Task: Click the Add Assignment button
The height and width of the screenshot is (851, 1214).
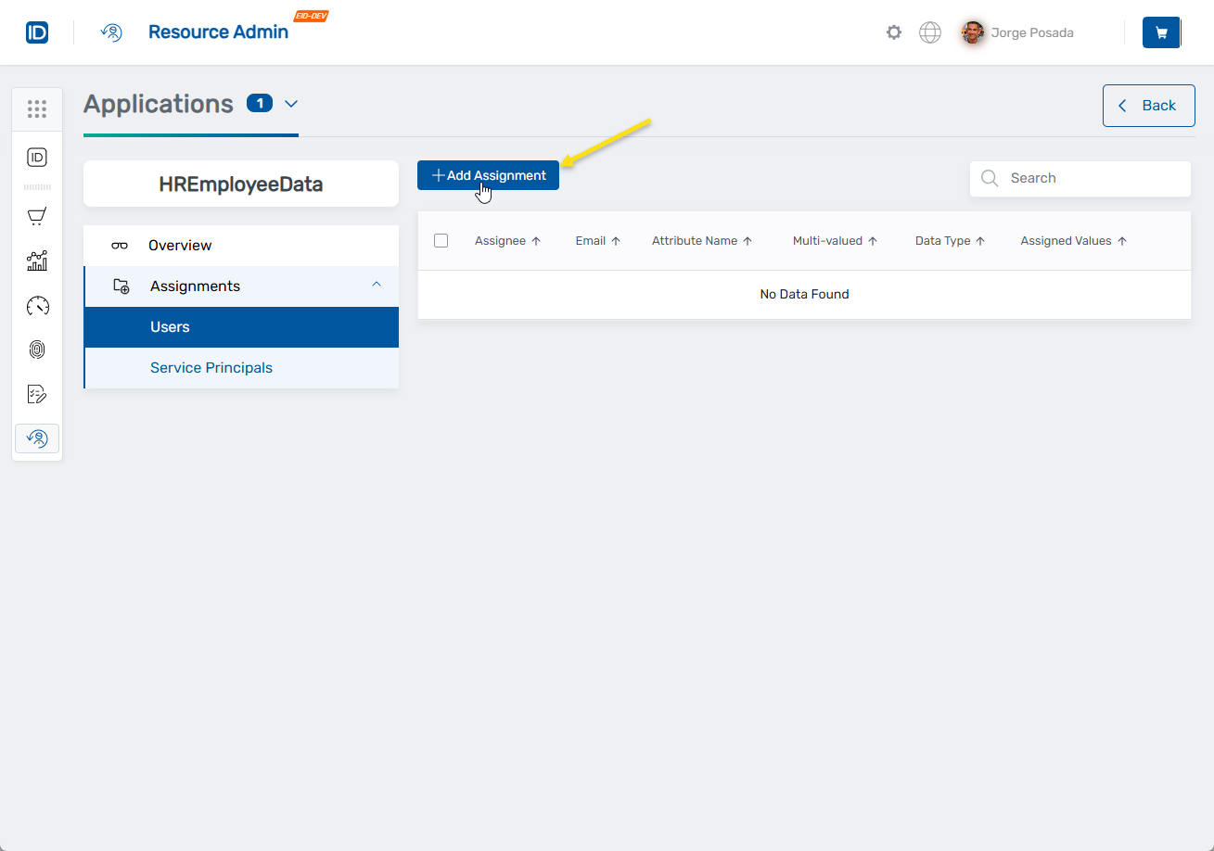Action: pyautogui.click(x=488, y=174)
